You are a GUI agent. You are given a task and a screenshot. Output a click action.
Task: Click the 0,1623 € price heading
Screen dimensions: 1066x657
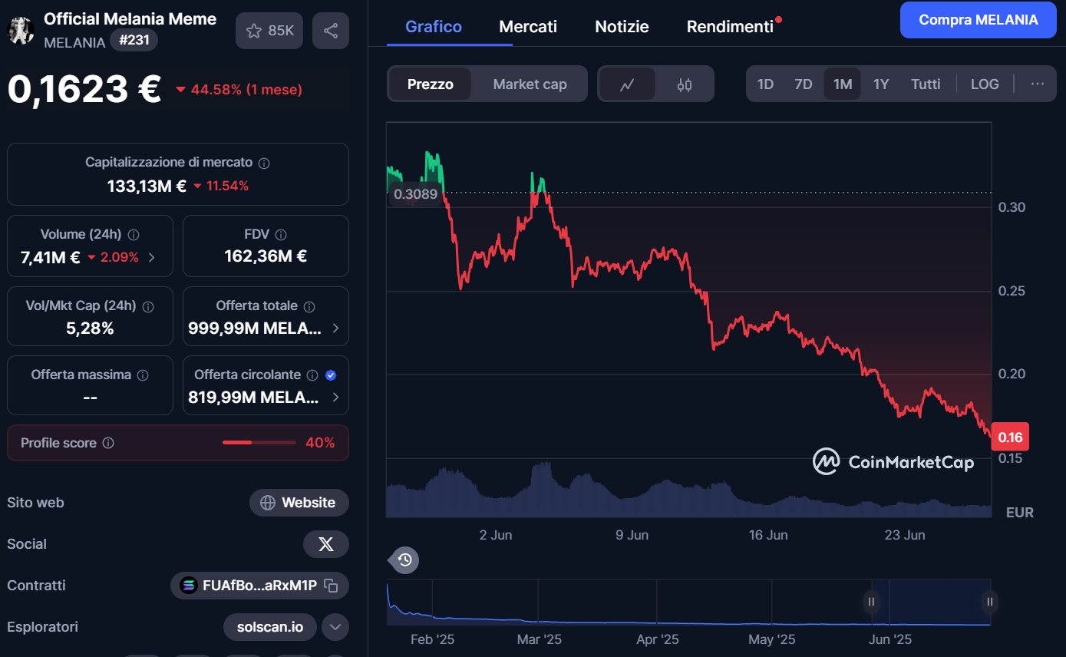click(x=84, y=89)
